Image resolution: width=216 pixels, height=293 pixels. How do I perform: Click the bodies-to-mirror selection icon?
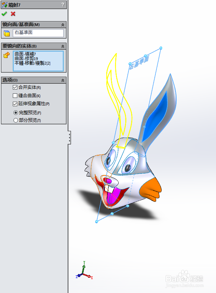7,55
